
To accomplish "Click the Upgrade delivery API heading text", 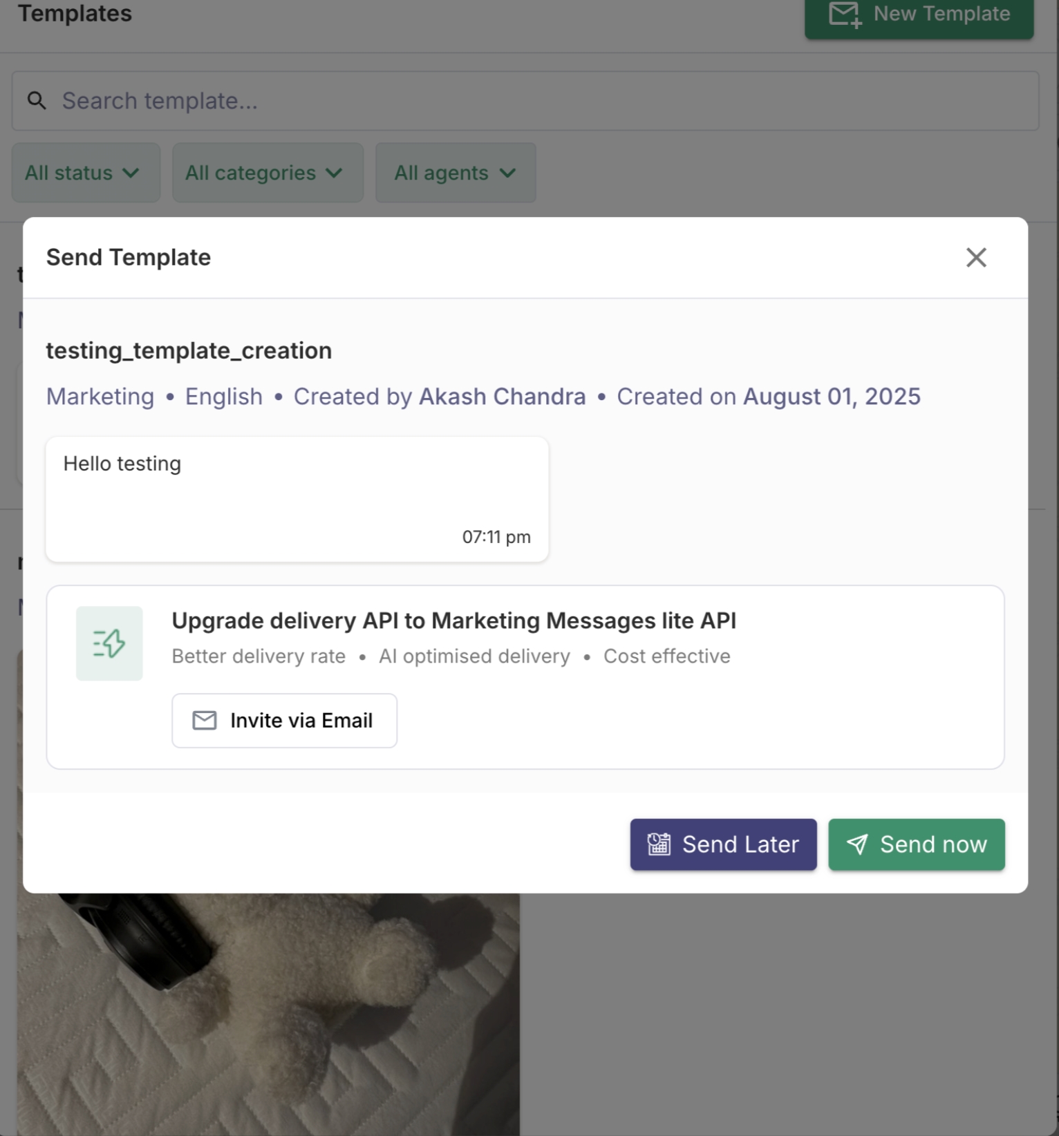I will (453, 621).
